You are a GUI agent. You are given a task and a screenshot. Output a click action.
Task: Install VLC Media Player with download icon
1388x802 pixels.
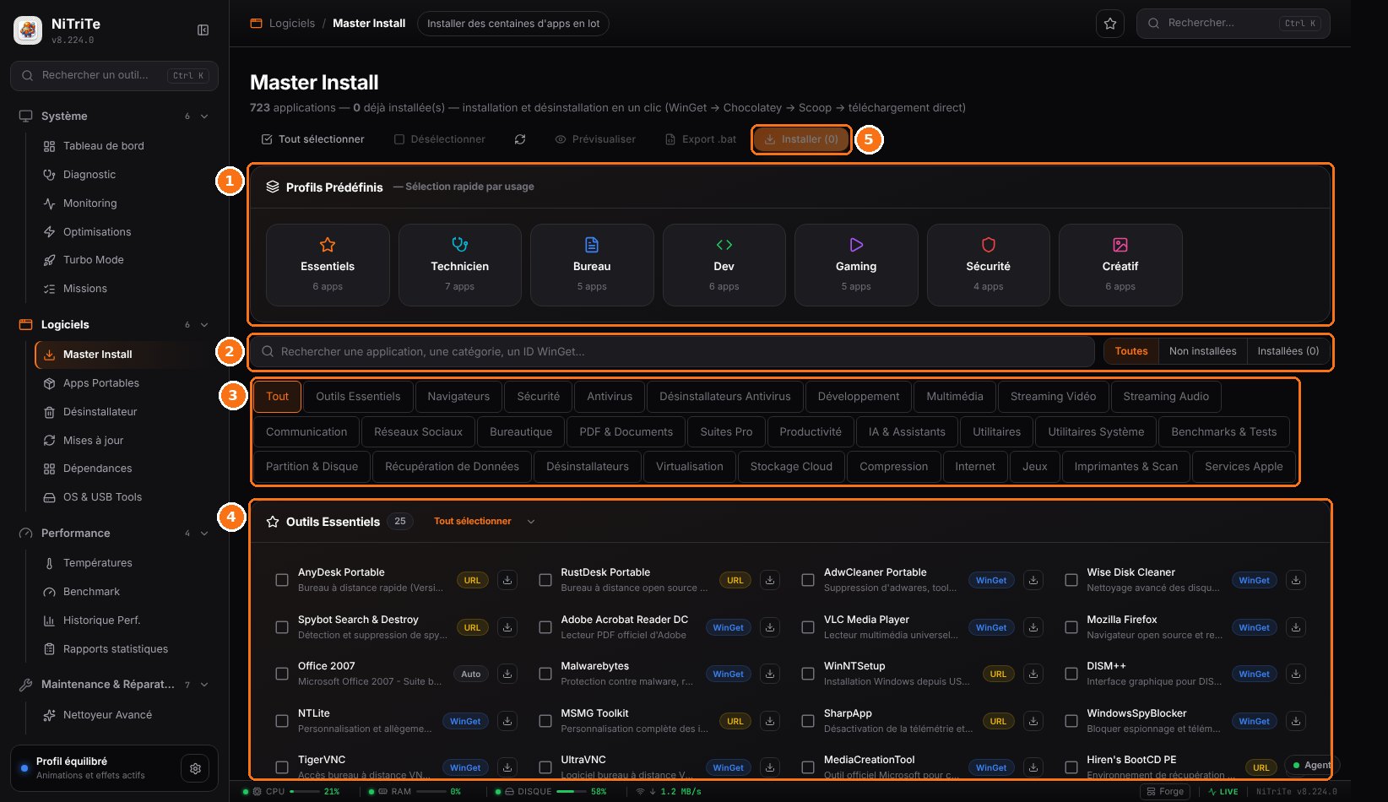(x=1033, y=627)
